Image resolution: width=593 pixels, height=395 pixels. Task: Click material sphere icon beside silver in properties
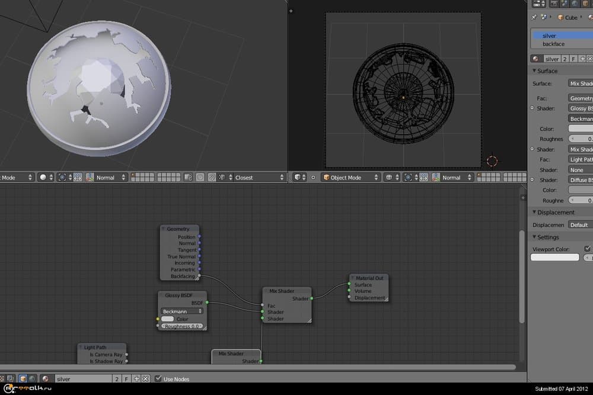[535, 59]
